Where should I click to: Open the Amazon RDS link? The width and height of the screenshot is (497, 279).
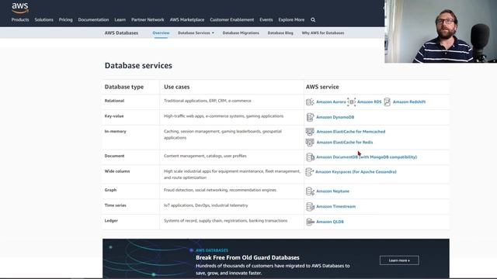[370, 102]
